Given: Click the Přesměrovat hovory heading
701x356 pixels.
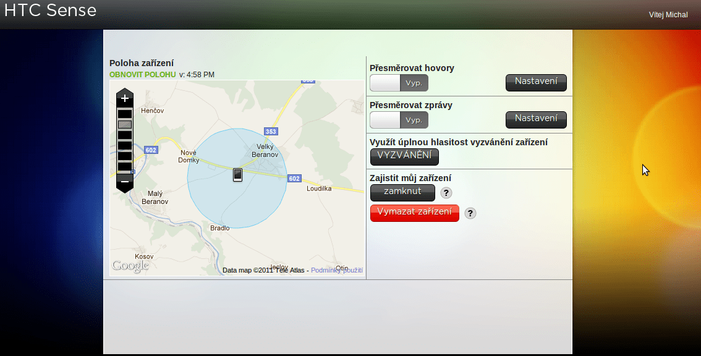Looking at the screenshot, I should coord(412,68).
